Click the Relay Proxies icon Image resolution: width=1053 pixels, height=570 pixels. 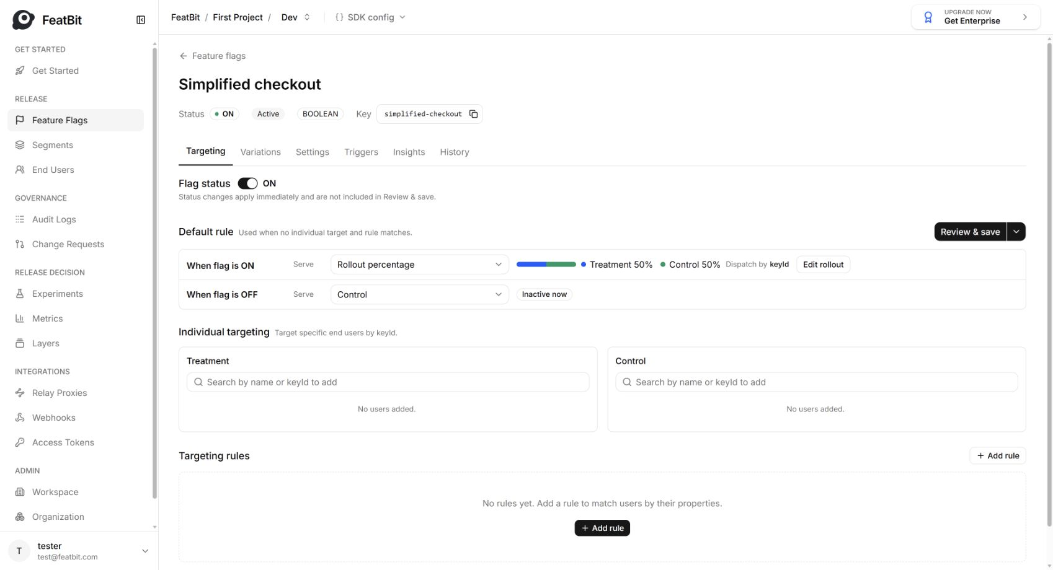click(x=20, y=393)
